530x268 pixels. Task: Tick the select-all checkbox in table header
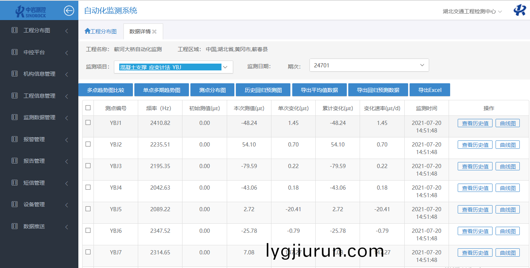click(x=88, y=108)
